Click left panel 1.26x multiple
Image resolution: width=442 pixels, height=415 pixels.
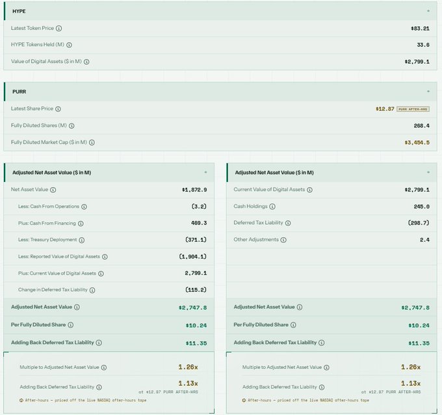(188, 367)
